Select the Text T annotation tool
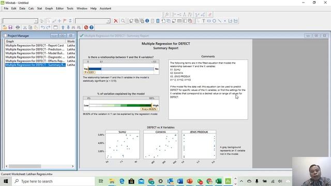This screenshot has width=331, height=186. (204, 21)
